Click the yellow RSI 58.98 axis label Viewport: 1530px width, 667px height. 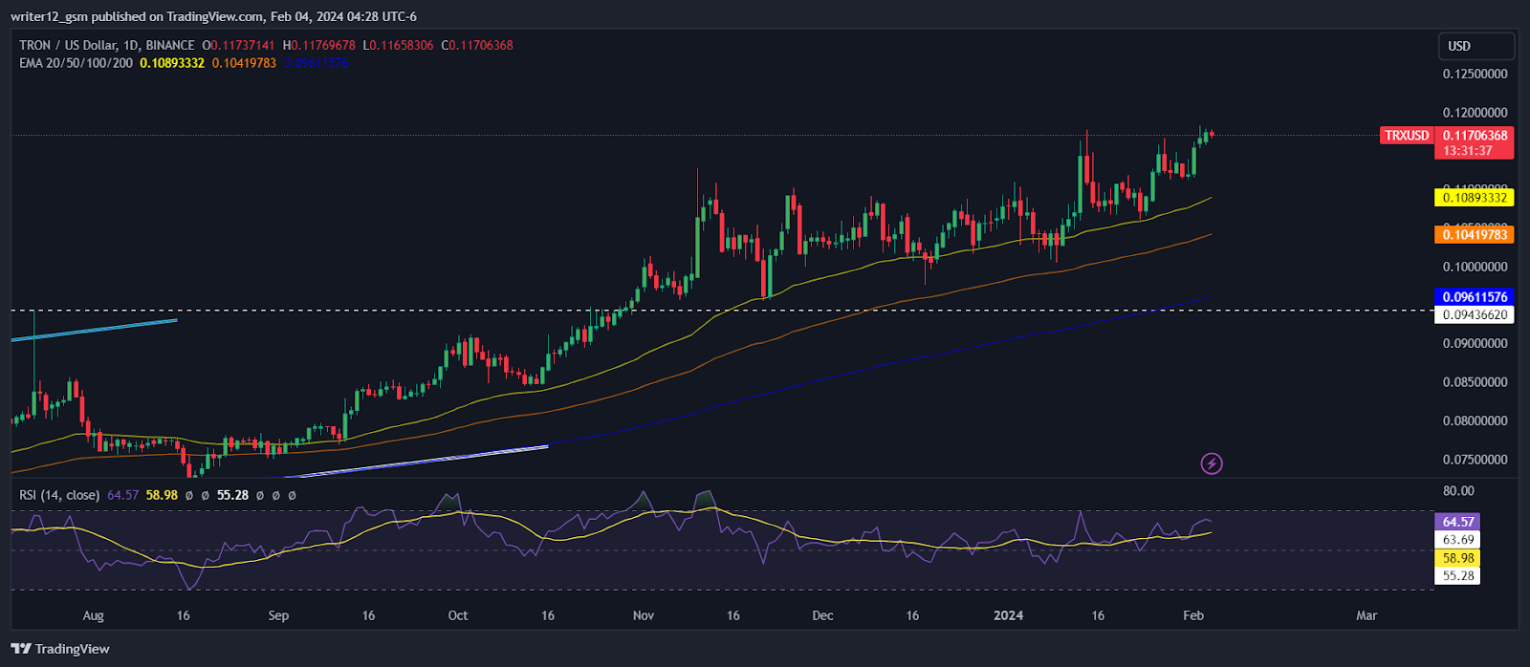[1457, 558]
